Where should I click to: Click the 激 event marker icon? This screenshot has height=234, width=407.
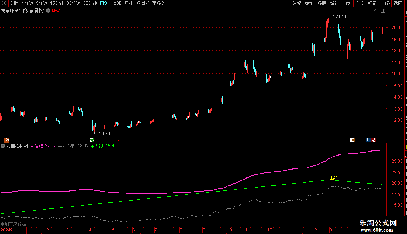click(x=7, y=140)
